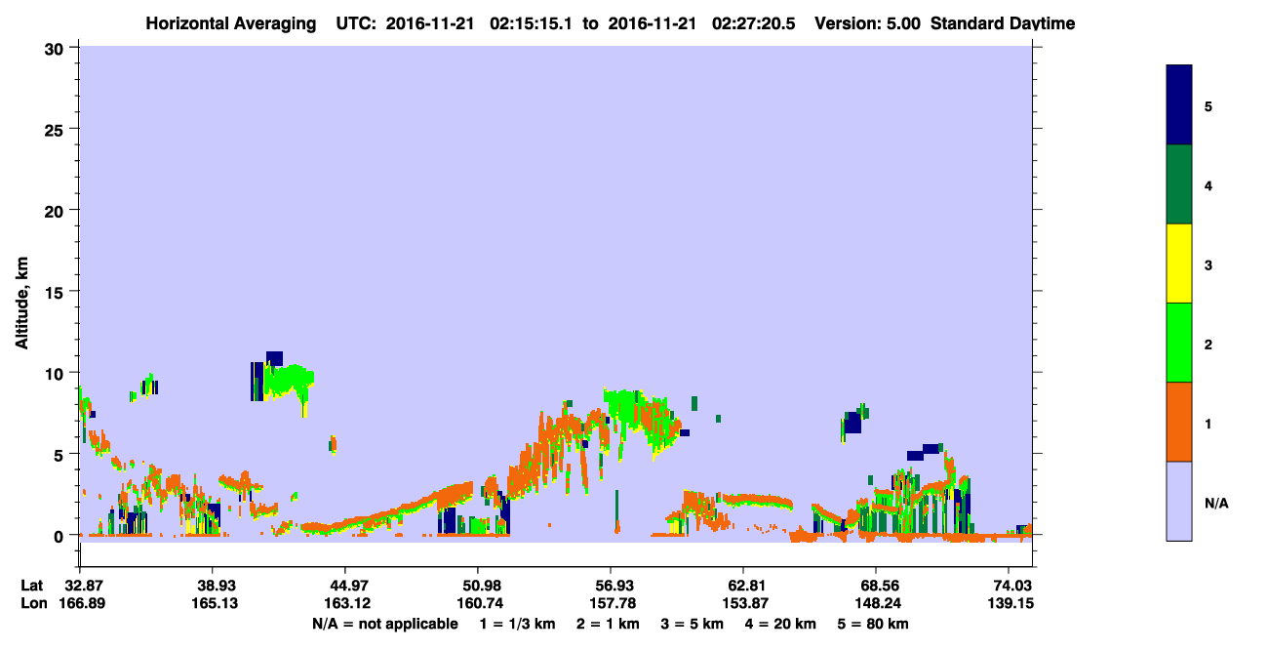1268x651 pixels.
Task: Click the colorbar number label 3
Action: (1209, 264)
